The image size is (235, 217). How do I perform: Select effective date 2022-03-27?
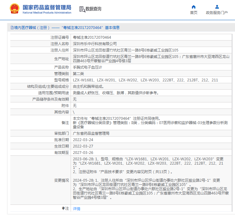click(x=83, y=146)
